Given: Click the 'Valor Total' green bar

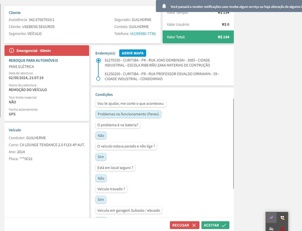Looking at the screenshot, I should [x=198, y=37].
